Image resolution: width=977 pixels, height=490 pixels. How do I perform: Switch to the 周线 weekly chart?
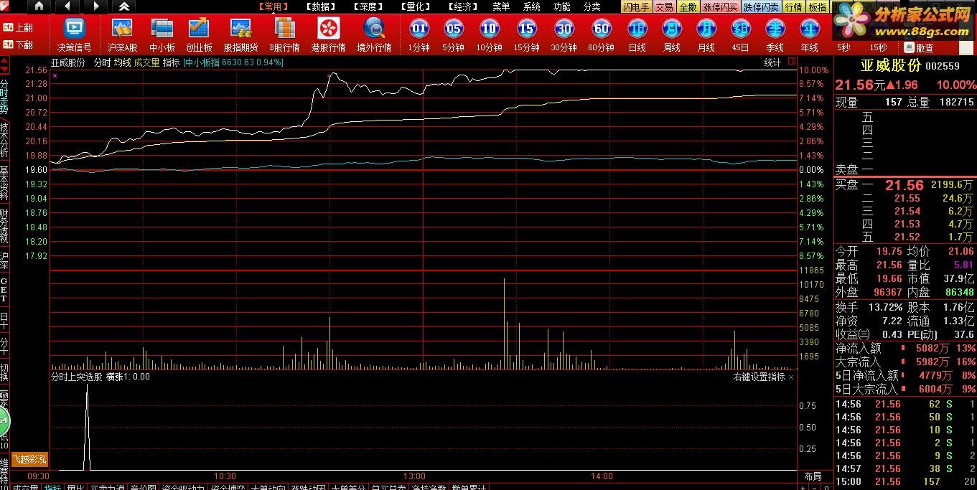tap(671, 34)
